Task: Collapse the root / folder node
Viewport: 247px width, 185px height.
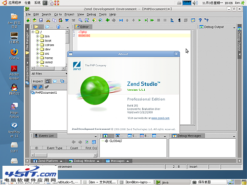Action: pos(33,32)
